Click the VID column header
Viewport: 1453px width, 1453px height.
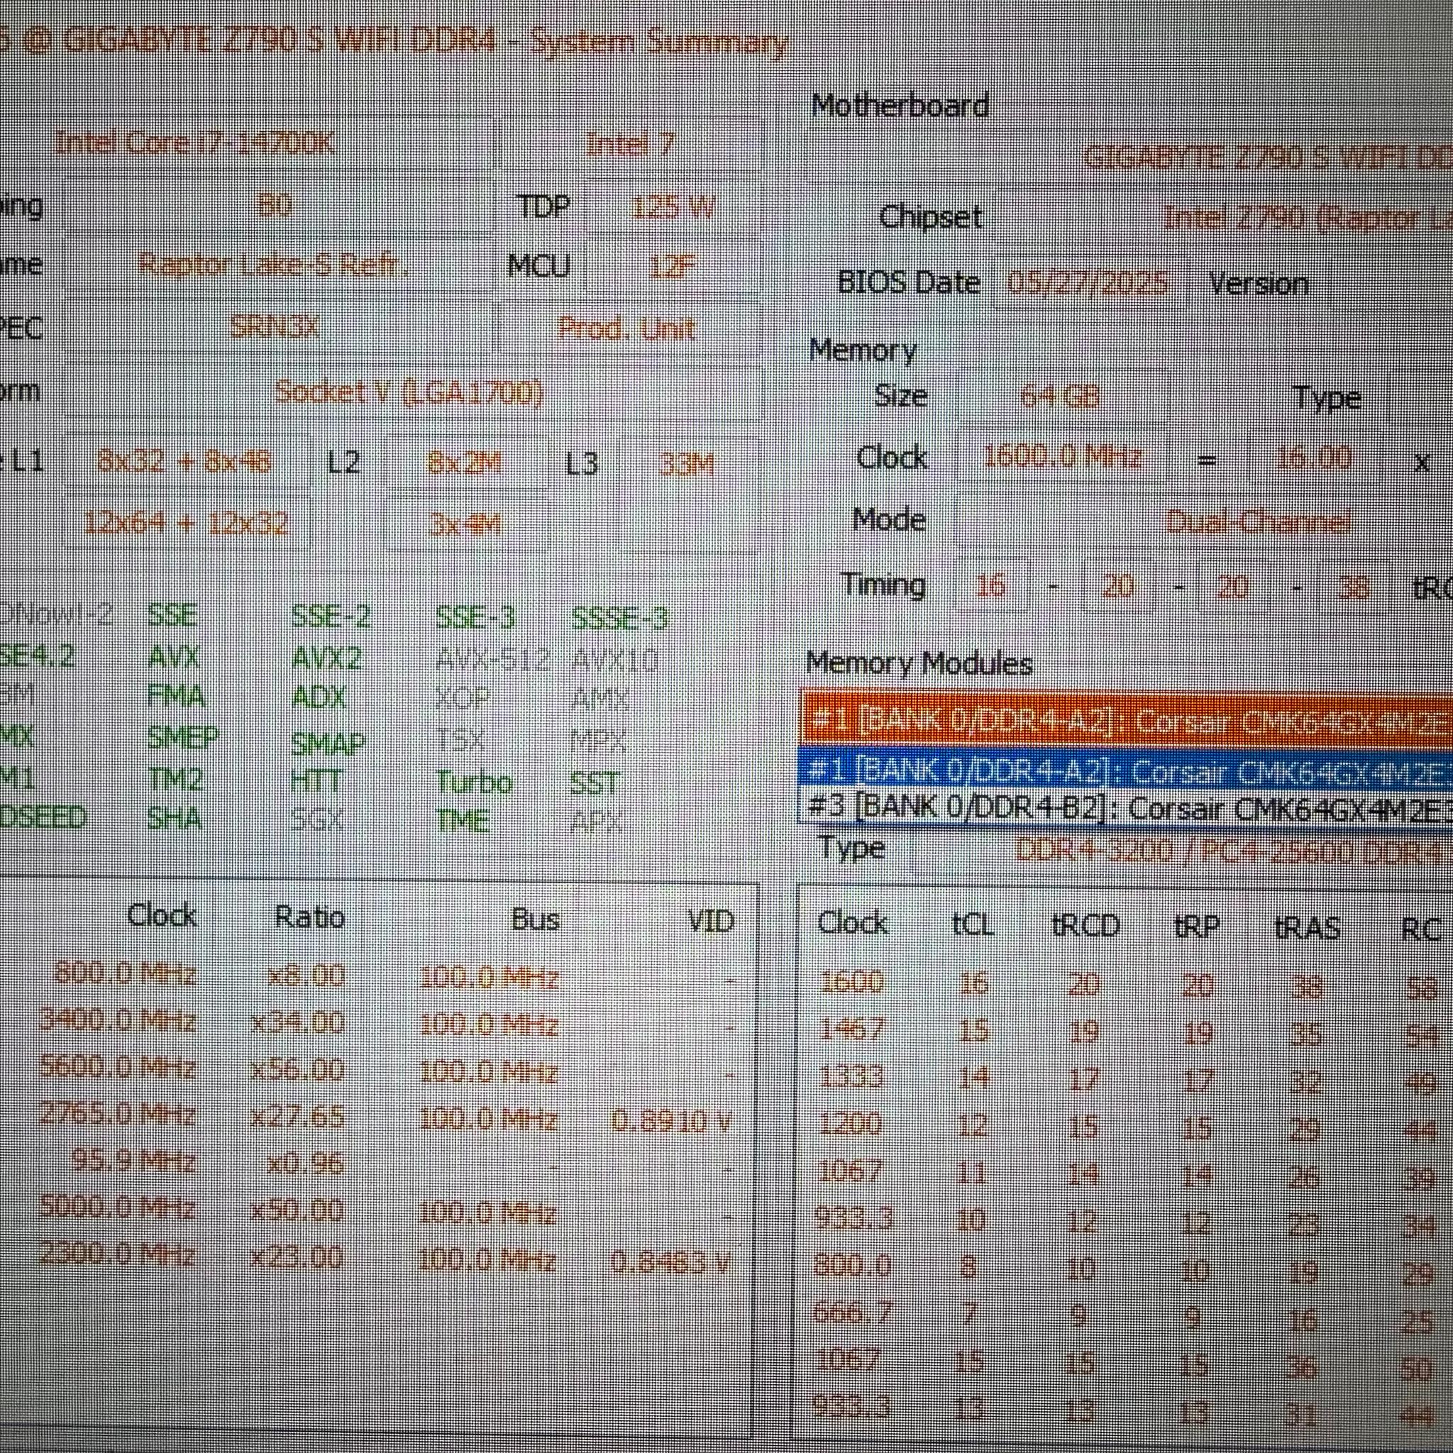[711, 920]
